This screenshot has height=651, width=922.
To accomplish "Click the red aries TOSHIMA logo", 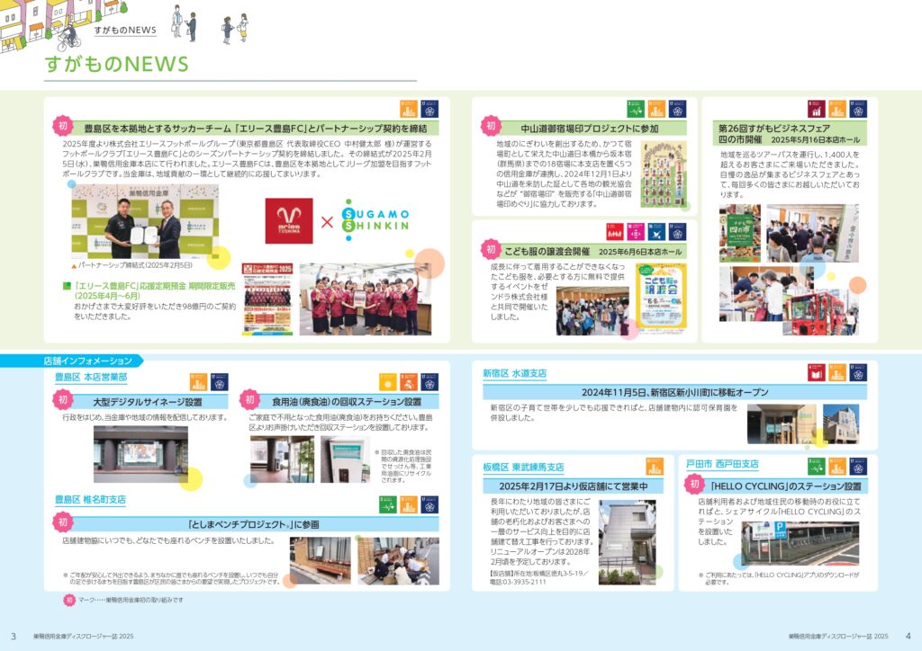I will click(289, 220).
